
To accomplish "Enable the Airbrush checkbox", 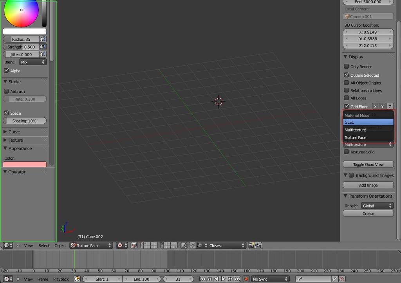I will click(x=6, y=91).
